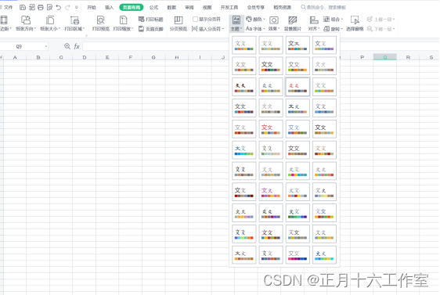The height and width of the screenshot is (295, 440).
Task: Select the last theme with bold blue 文文
Action: (x=324, y=255)
